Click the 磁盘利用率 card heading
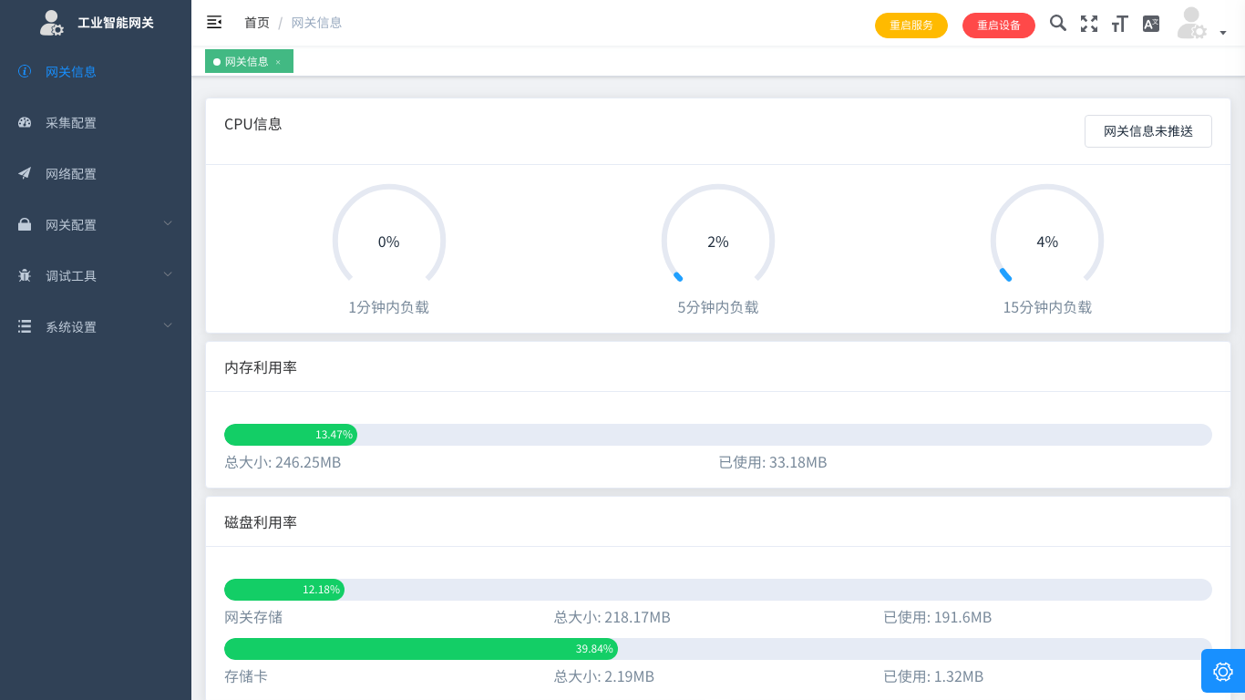The width and height of the screenshot is (1245, 700). tap(261, 522)
